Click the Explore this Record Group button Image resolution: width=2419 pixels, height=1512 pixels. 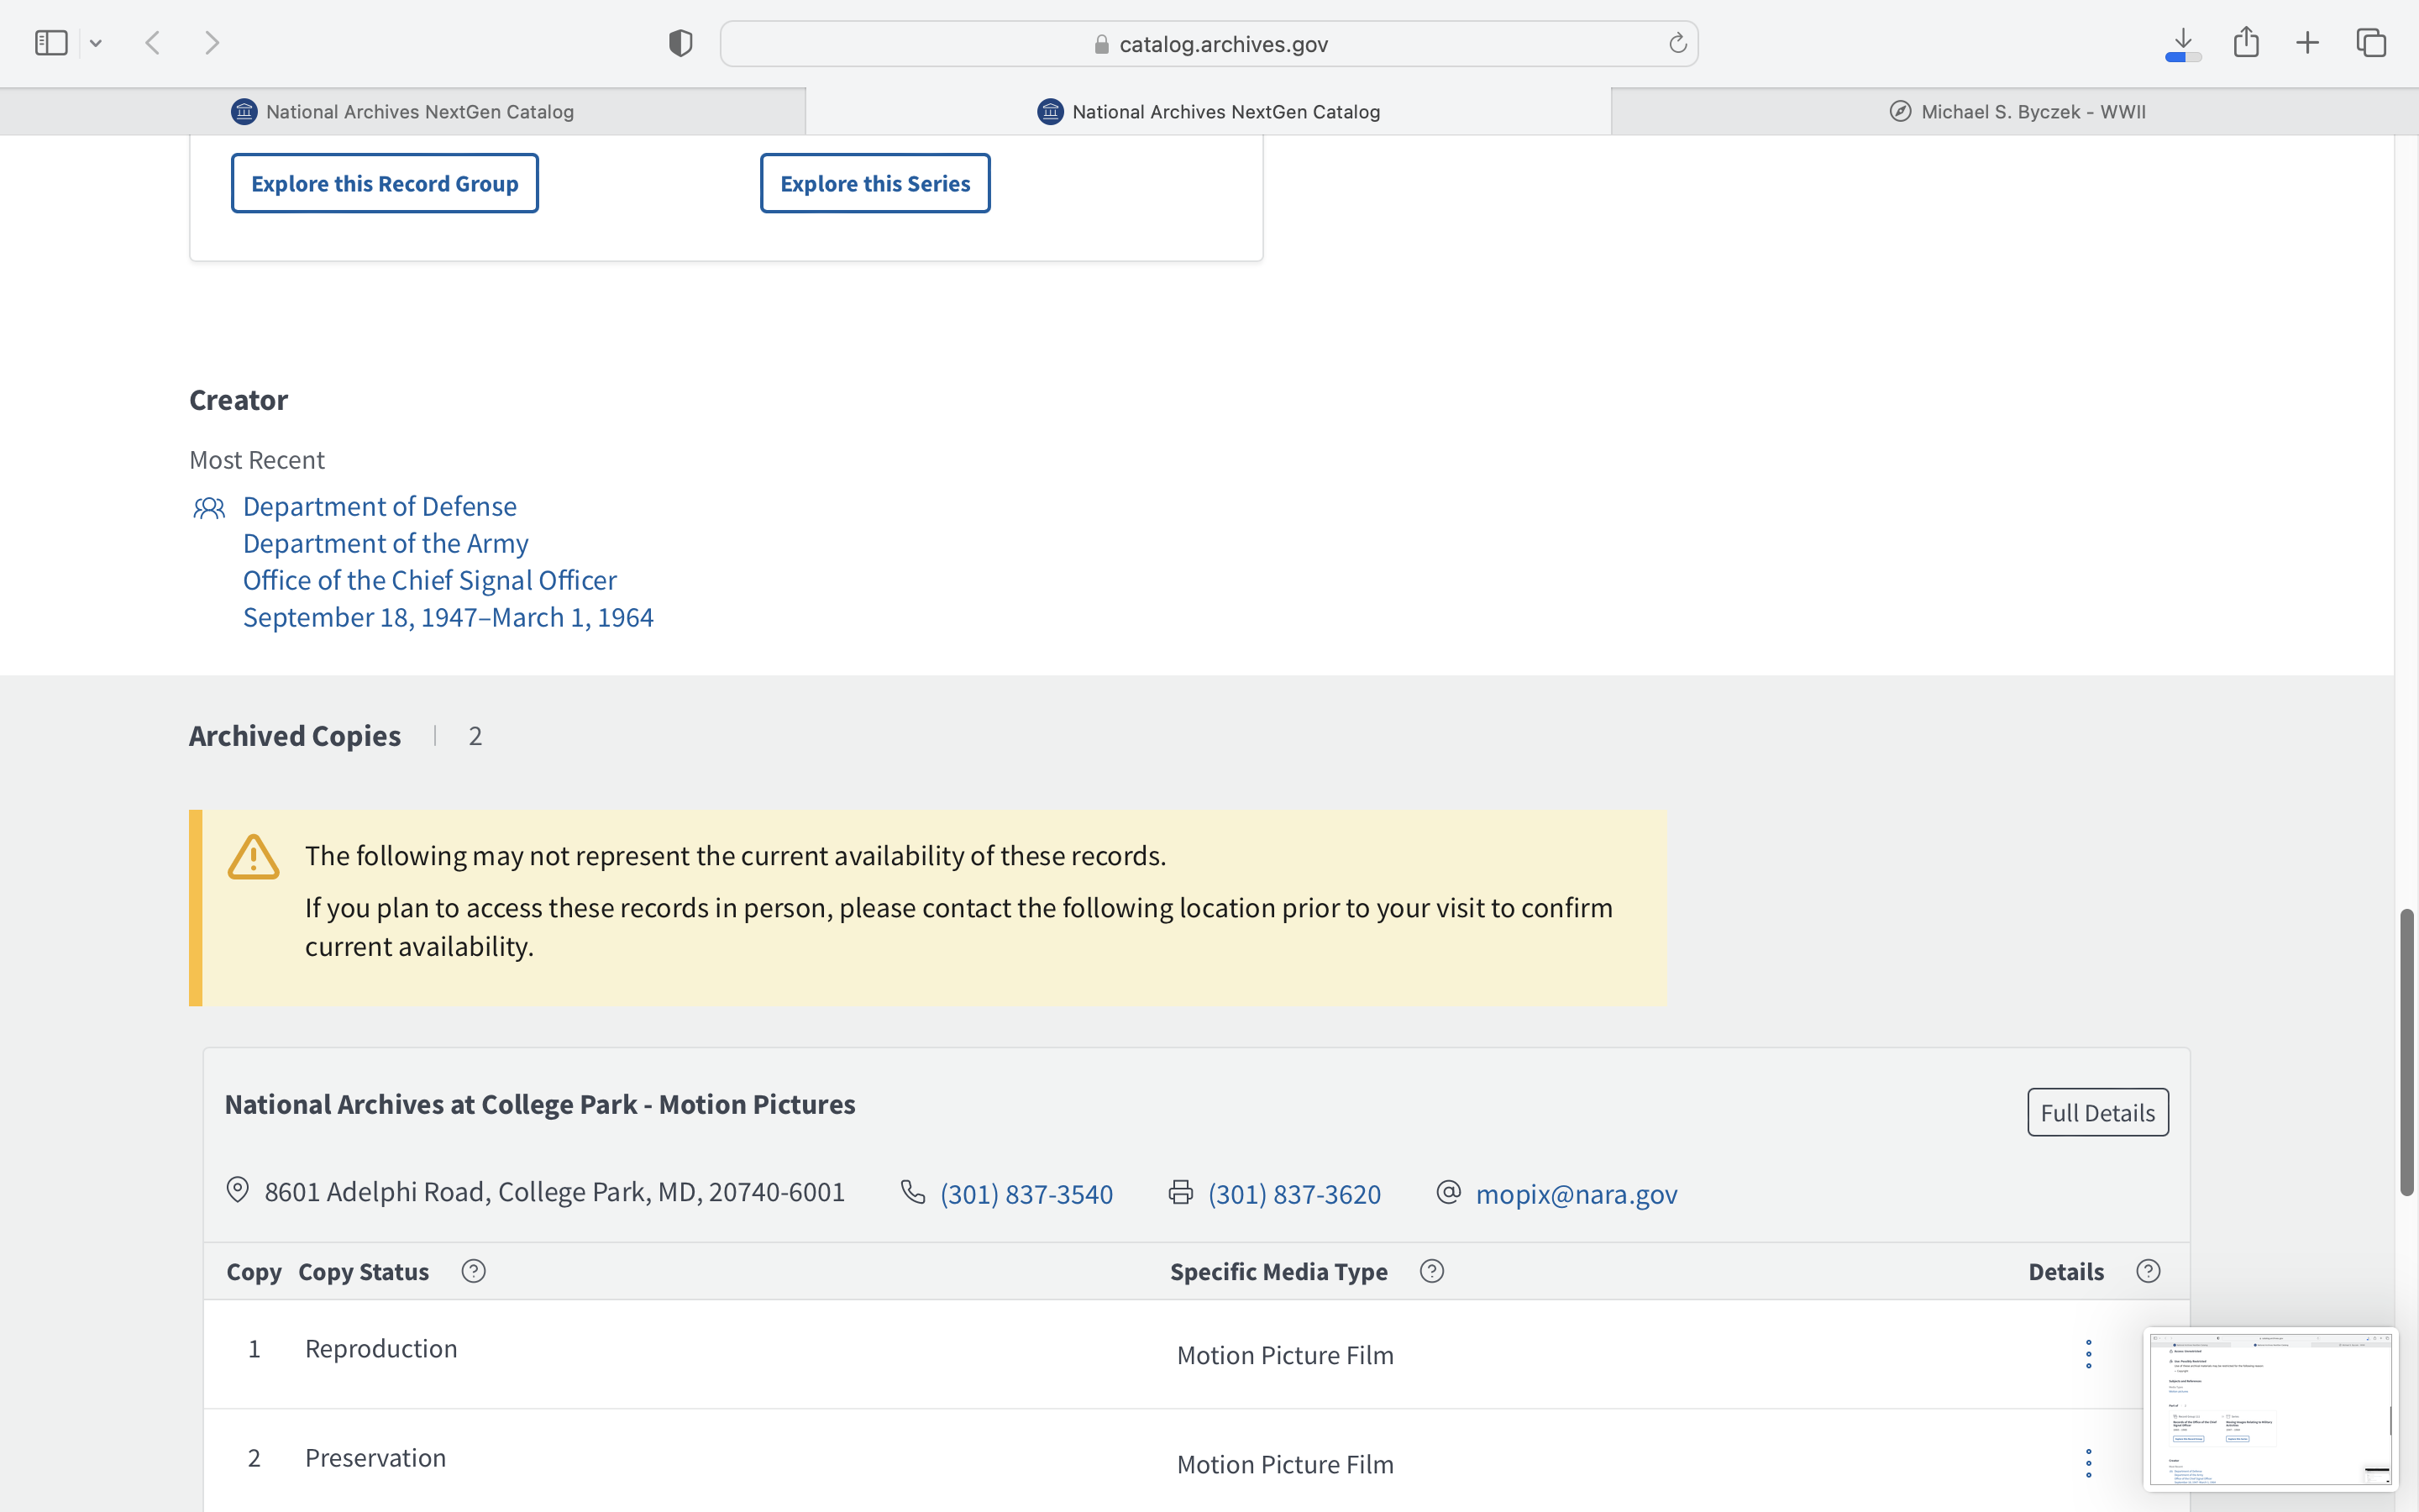384,183
